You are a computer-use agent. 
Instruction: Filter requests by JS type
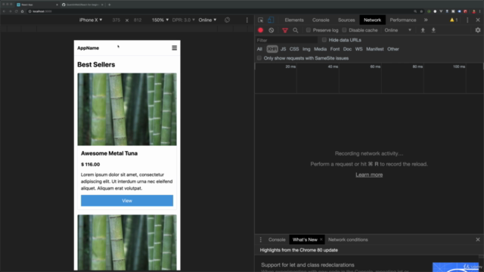coord(283,49)
